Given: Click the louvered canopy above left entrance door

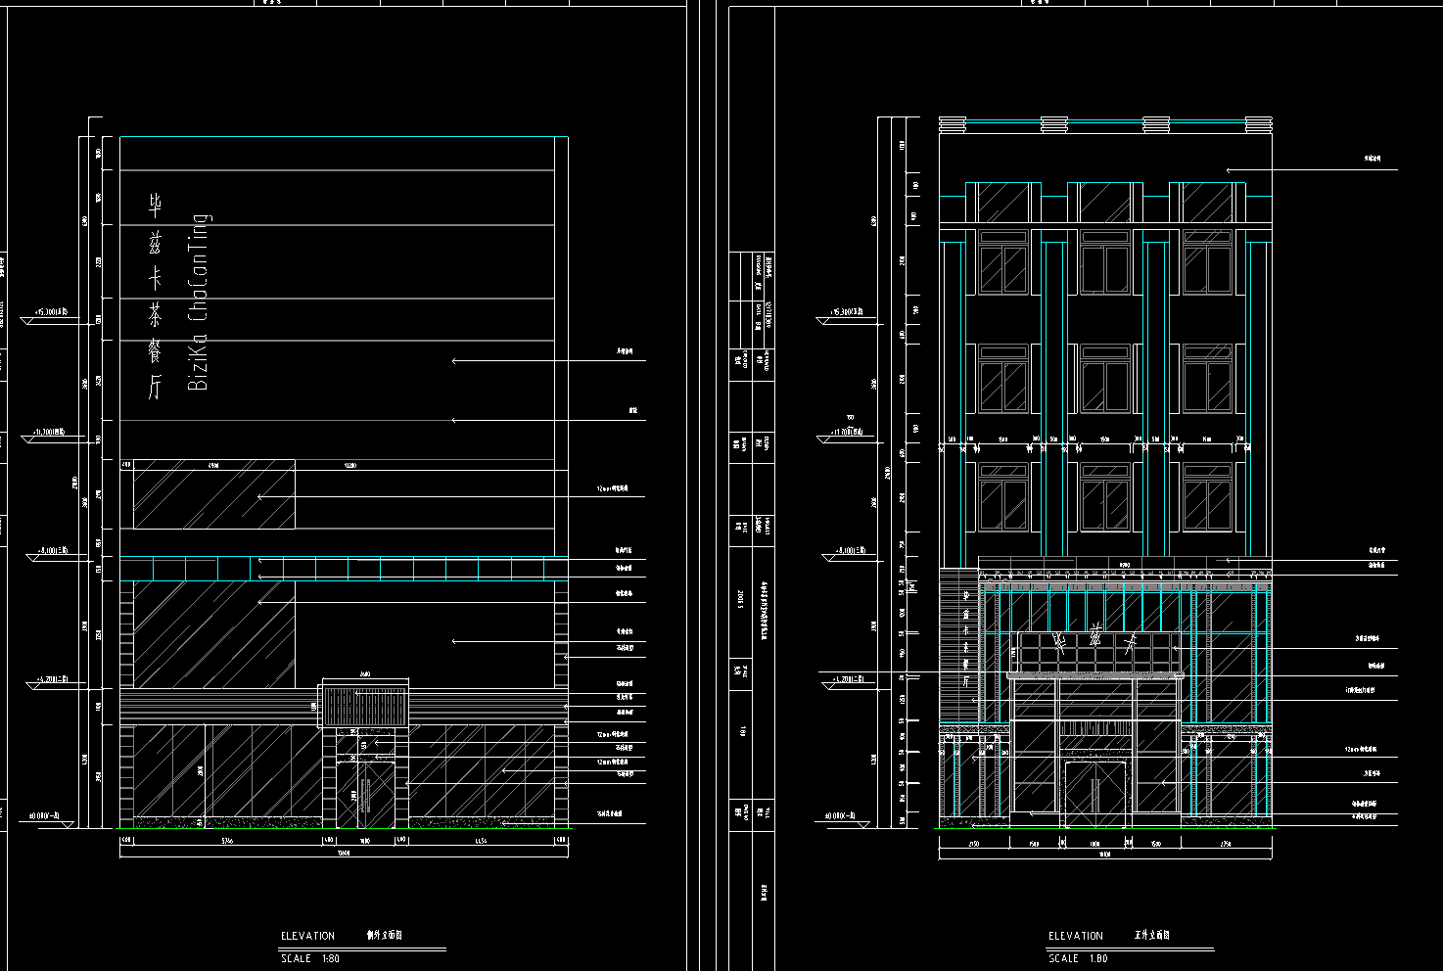Looking at the screenshot, I should click(364, 706).
